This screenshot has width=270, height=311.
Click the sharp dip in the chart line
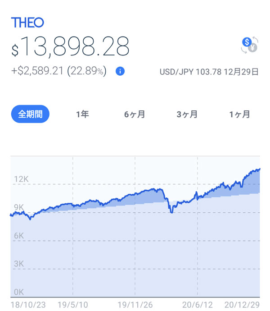(x=171, y=211)
